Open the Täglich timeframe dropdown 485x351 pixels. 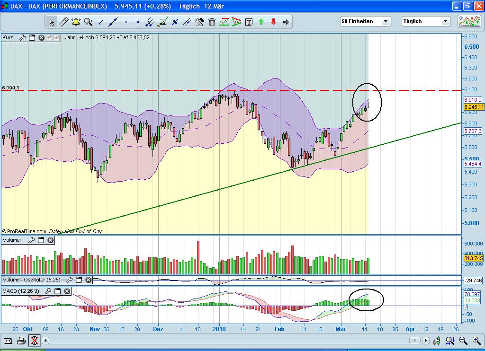pyautogui.click(x=426, y=21)
